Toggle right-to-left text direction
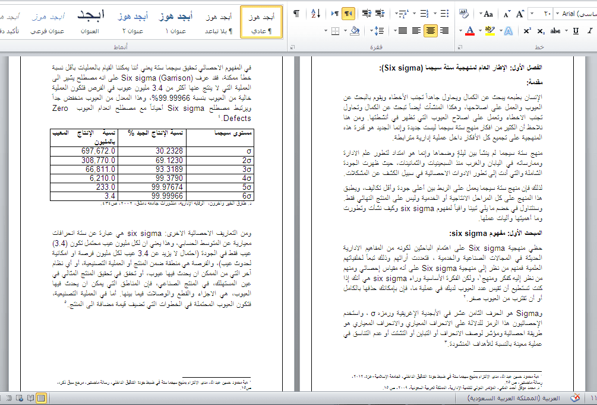The image size is (597, 405). [x=348, y=13]
